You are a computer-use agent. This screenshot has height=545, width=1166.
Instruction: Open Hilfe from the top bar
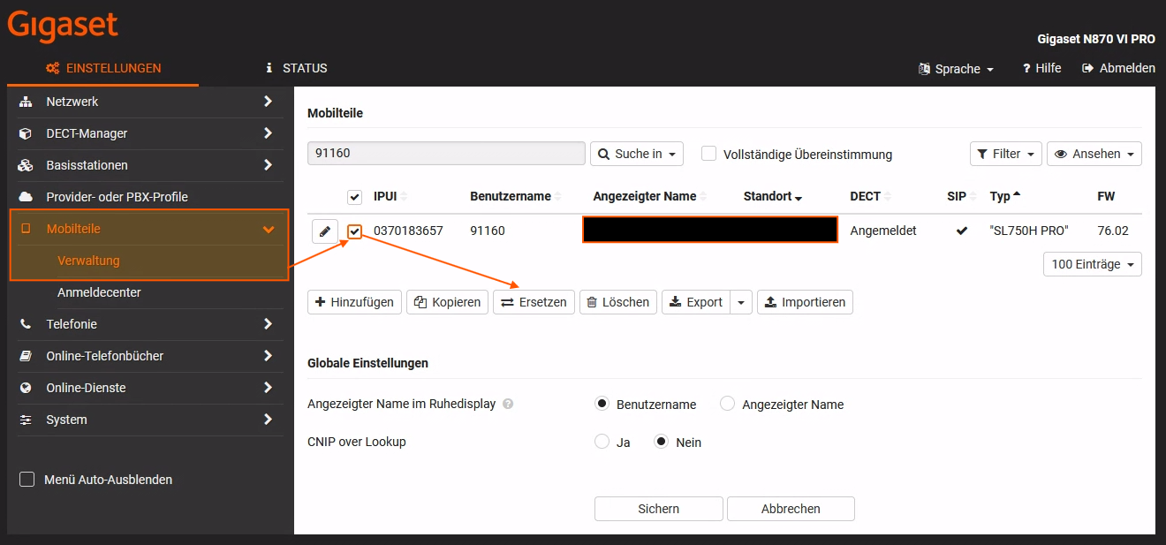[1041, 68]
